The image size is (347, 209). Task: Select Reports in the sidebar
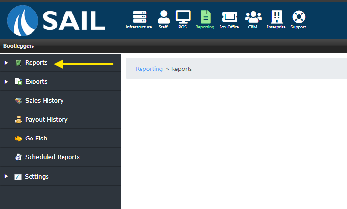pyautogui.click(x=36, y=63)
